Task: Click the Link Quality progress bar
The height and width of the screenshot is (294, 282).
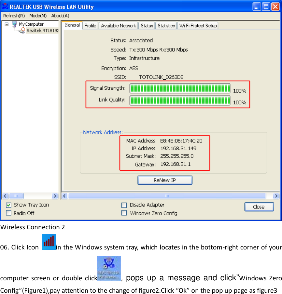Action: (x=180, y=100)
